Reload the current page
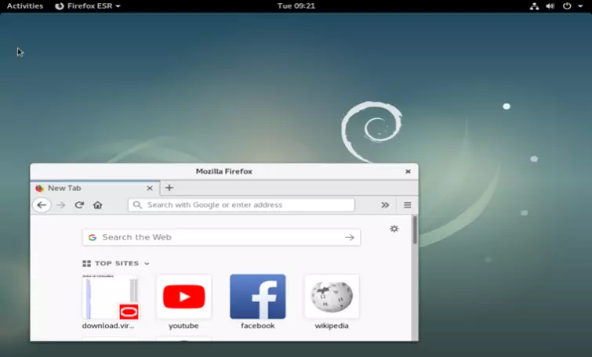Image resolution: width=592 pixels, height=357 pixels. tap(79, 205)
